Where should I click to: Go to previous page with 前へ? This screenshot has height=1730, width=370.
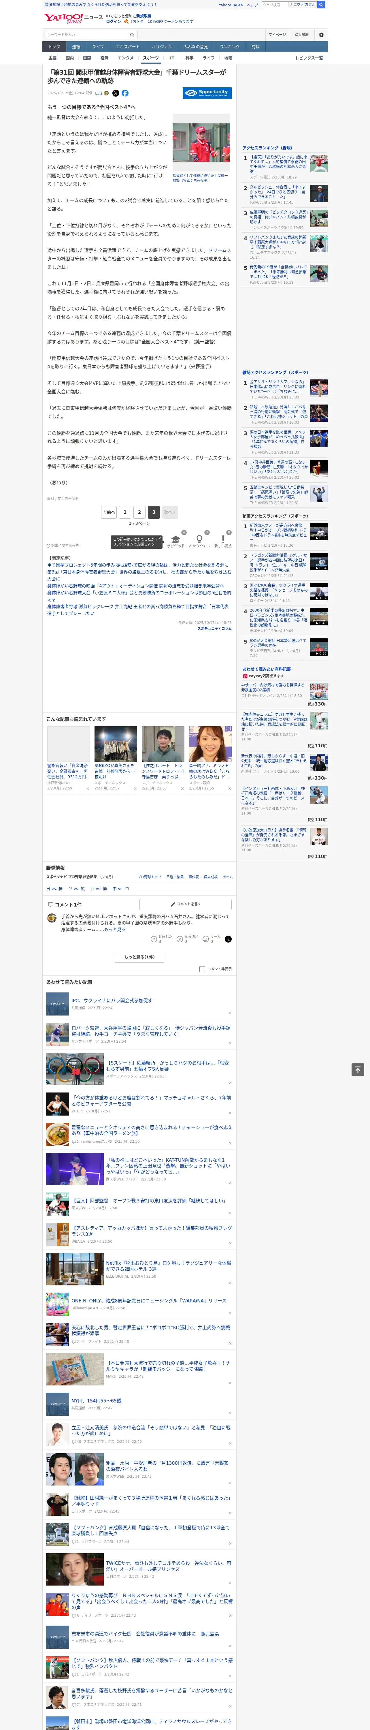point(109,512)
